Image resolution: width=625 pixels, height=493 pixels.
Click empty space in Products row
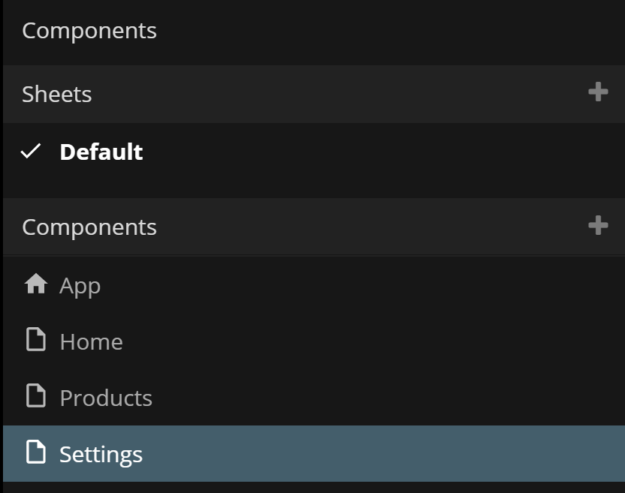(376, 398)
